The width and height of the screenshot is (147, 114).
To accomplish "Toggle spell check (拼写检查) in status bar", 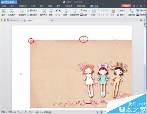I will tap(46, 112).
